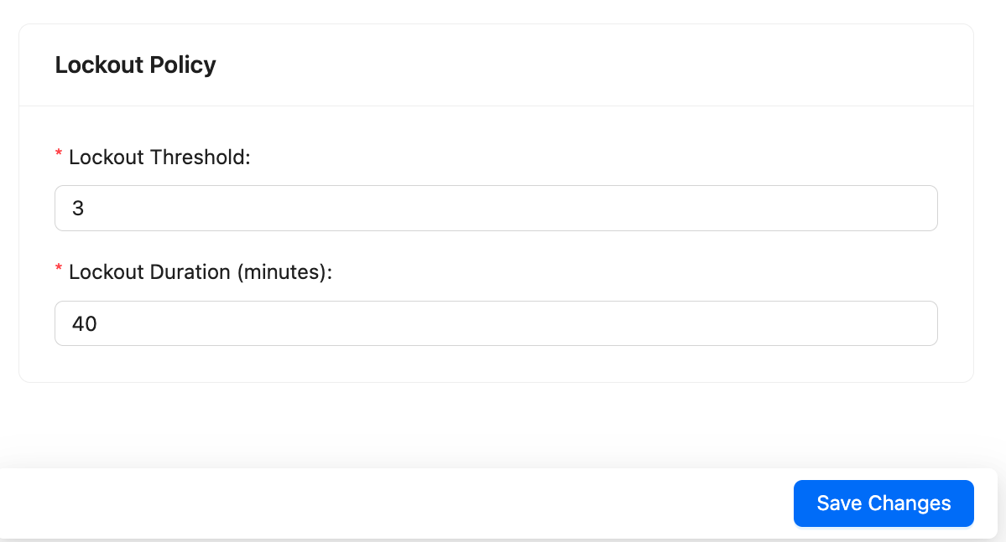Click the Lockout Policy heading
The height and width of the screenshot is (542, 1006).
point(135,65)
